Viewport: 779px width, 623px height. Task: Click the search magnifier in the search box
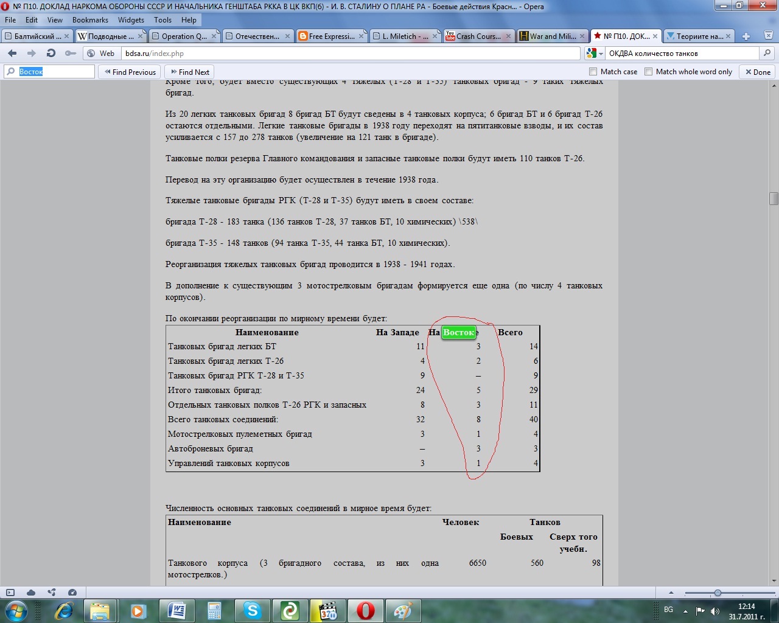click(767, 54)
